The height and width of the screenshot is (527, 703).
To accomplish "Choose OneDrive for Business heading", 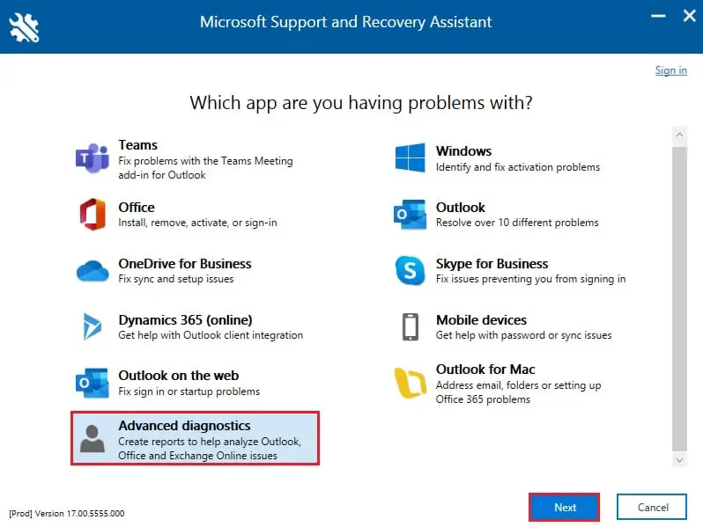I will (x=185, y=264).
